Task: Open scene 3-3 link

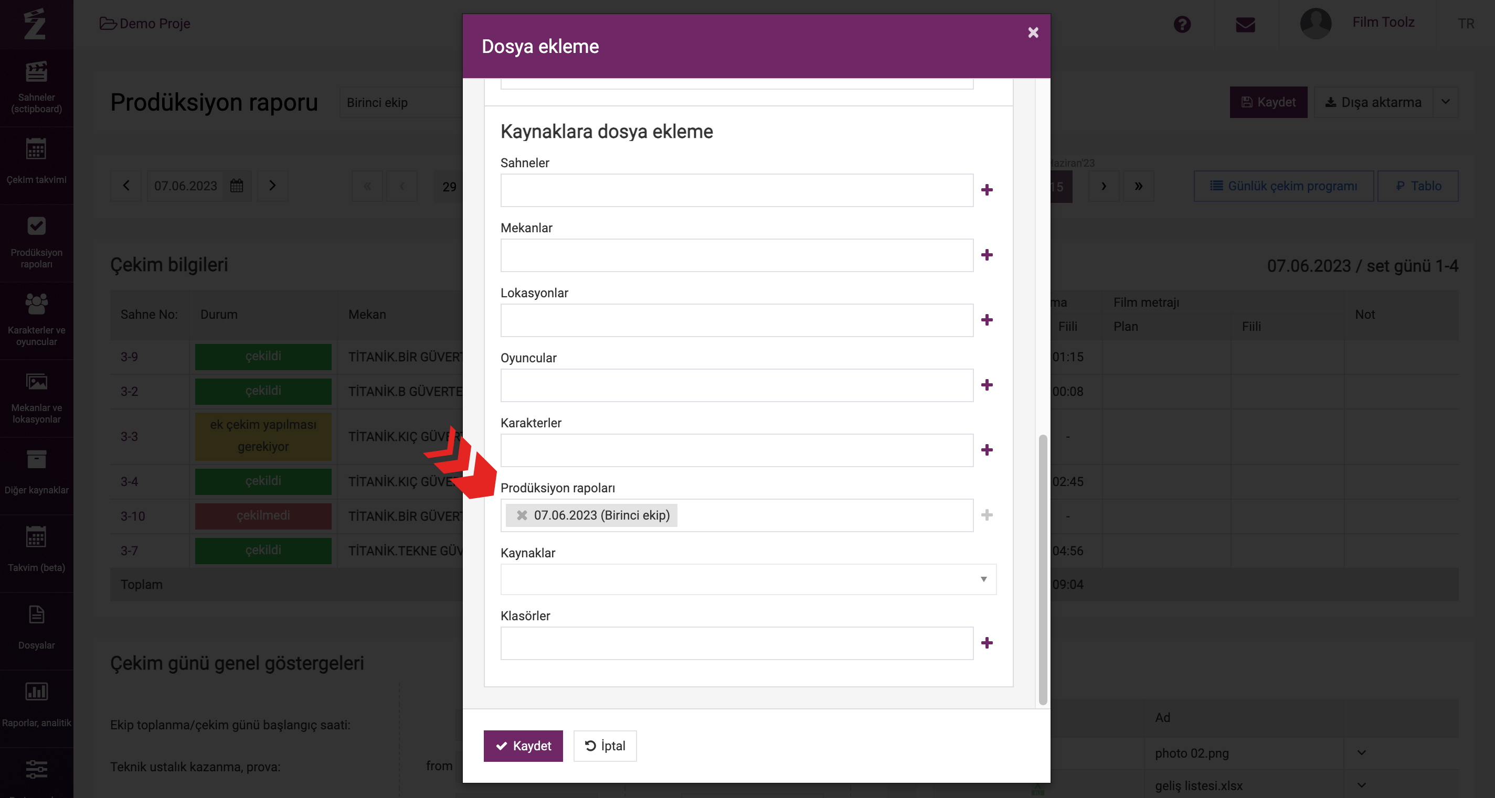Action: [x=130, y=436]
